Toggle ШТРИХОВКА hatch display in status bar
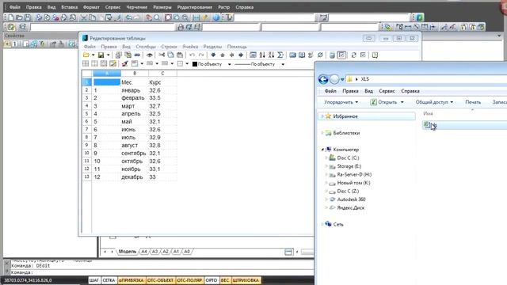The image size is (507, 285). pyautogui.click(x=246, y=280)
